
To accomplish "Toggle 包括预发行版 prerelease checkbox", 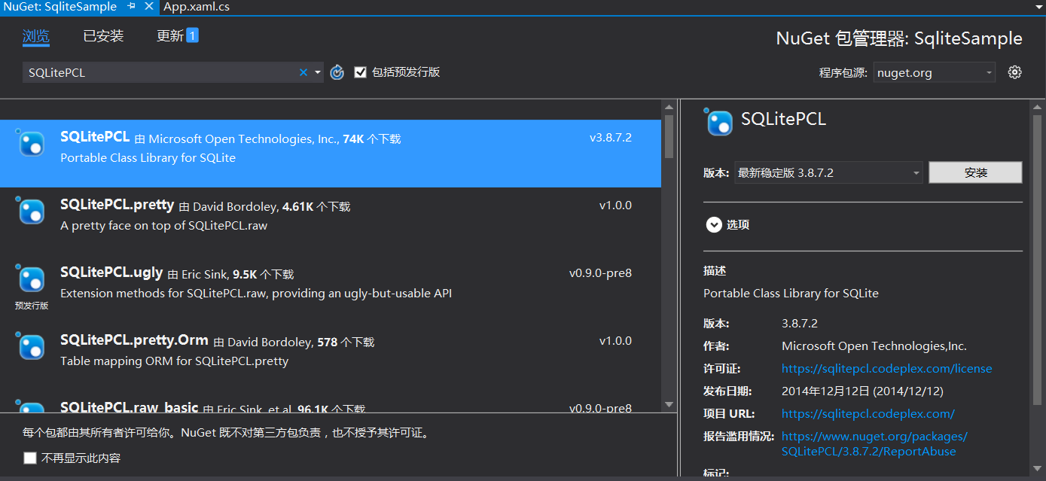I will click(x=360, y=72).
